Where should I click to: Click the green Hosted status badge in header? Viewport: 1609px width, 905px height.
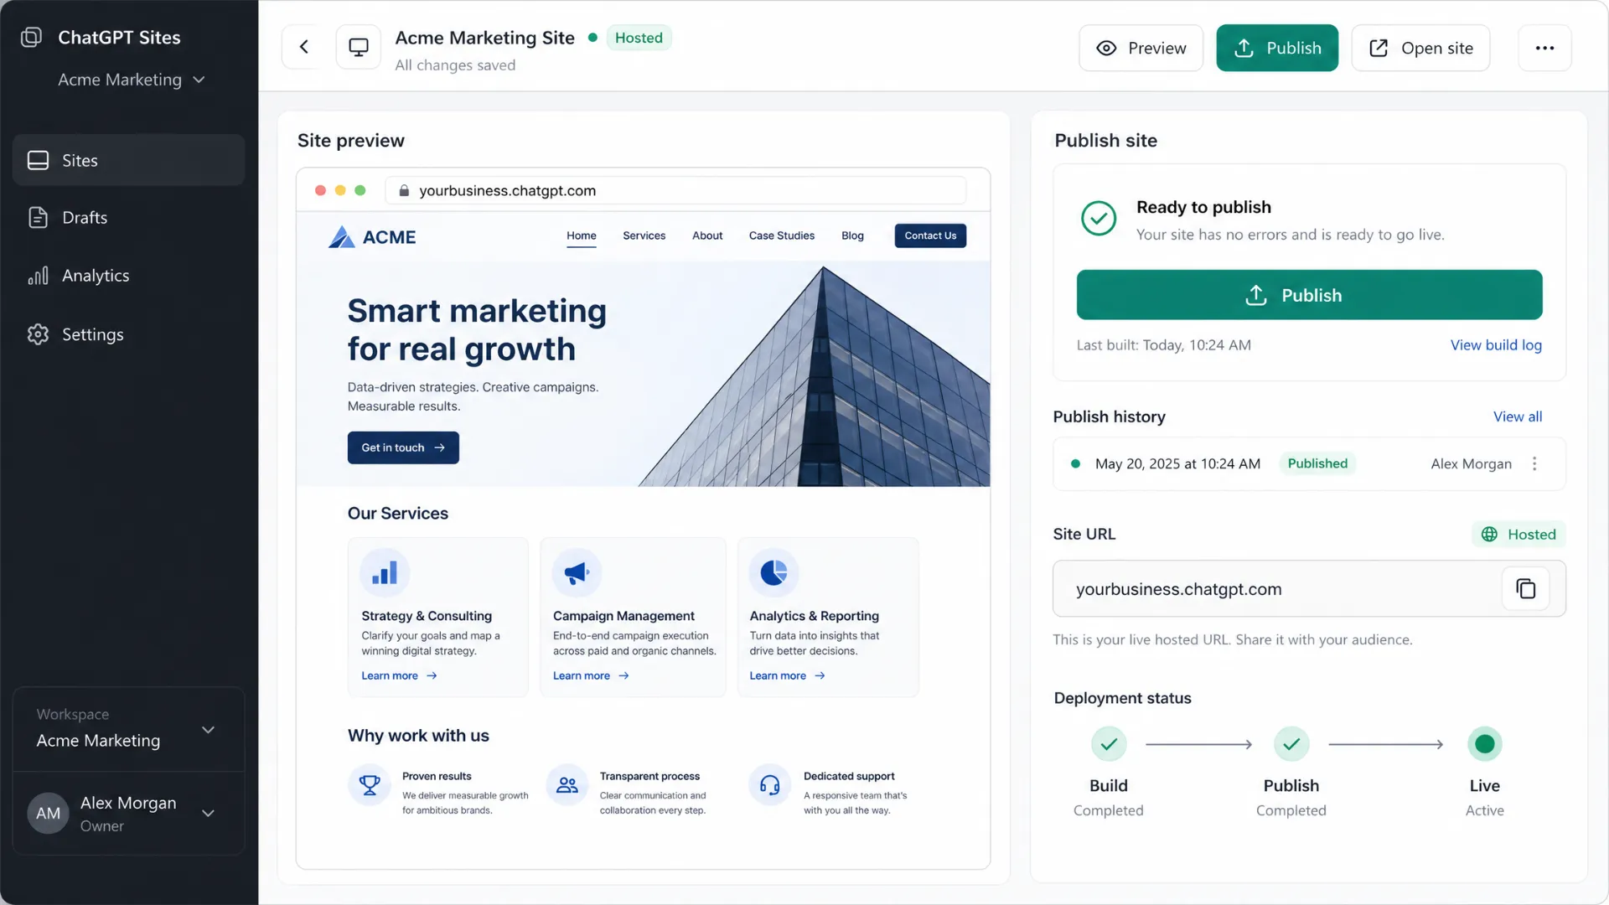click(639, 38)
